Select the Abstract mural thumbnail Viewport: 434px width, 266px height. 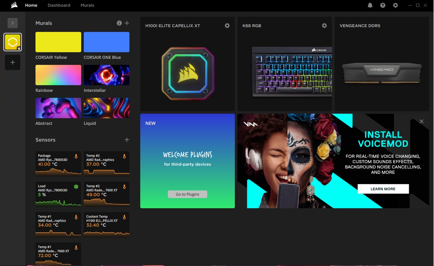point(58,108)
